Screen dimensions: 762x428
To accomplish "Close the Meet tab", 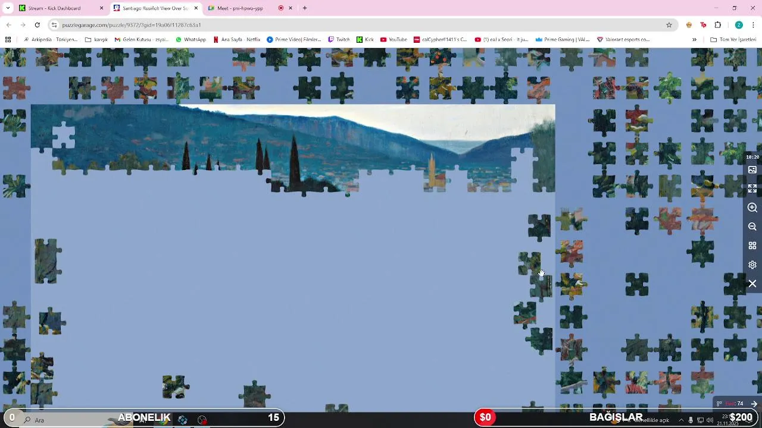I will pyautogui.click(x=291, y=8).
